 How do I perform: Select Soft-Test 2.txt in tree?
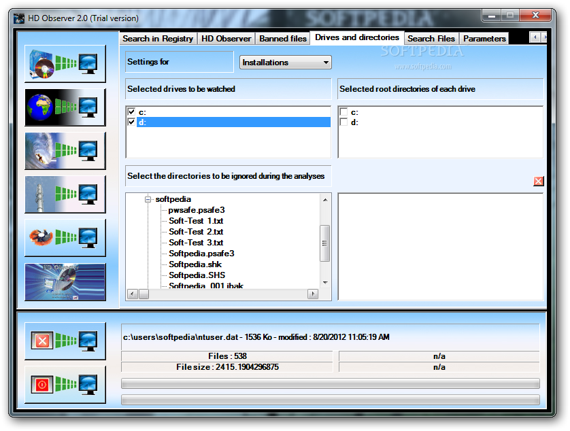(x=196, y=232)
